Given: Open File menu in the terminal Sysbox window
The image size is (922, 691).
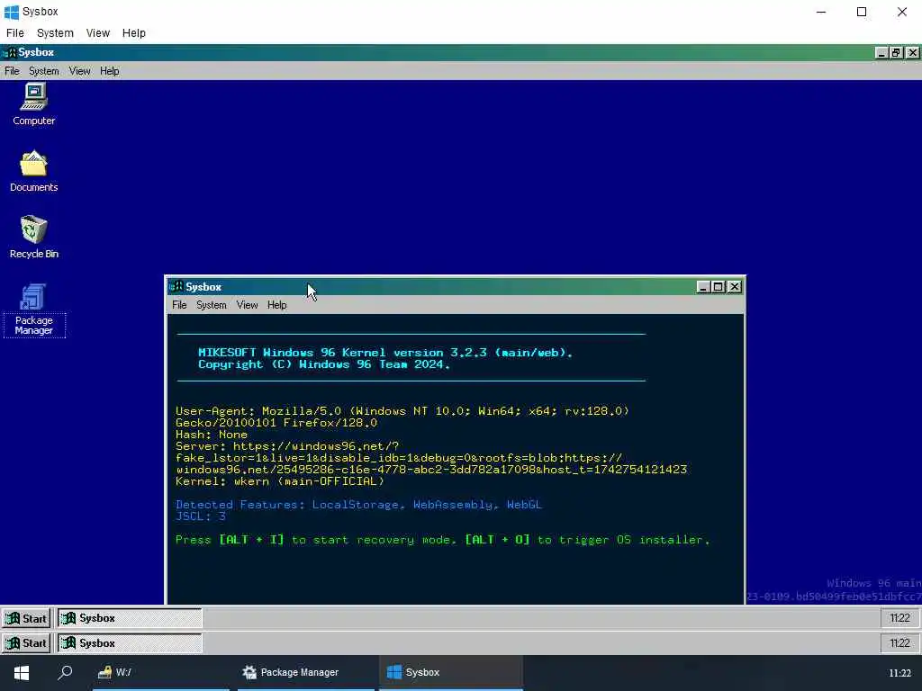Looking at the screenshot, I should pos(179,305).
